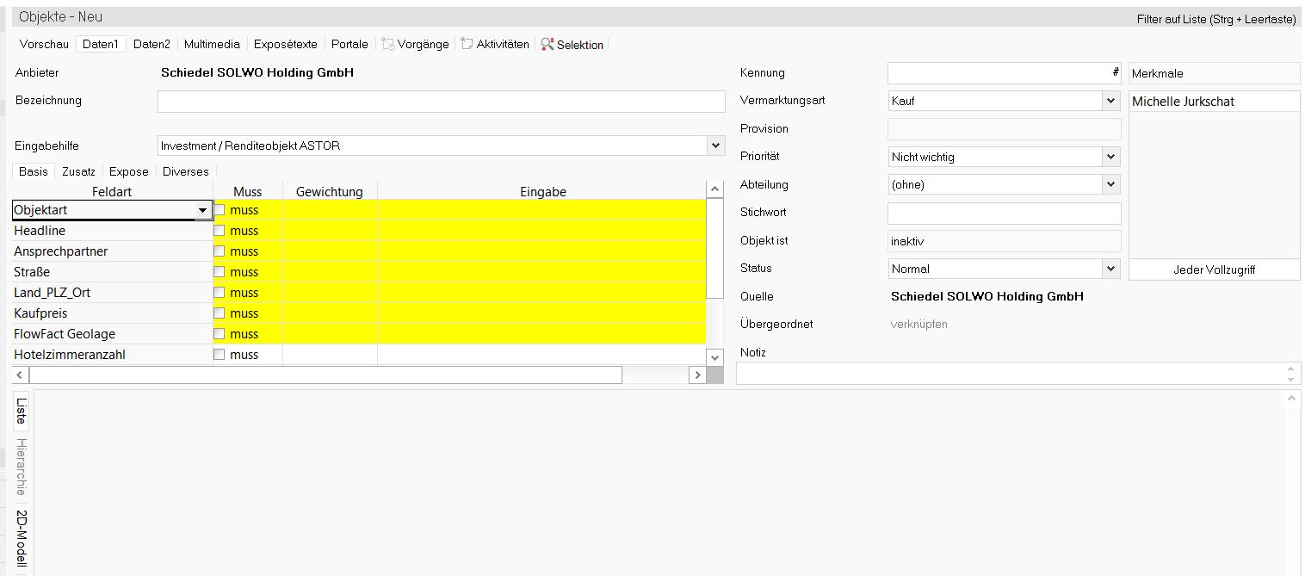Tick the muss checkbox for Objektart
The width and height of the screenshot is (1305, 576).
point(220,210)
